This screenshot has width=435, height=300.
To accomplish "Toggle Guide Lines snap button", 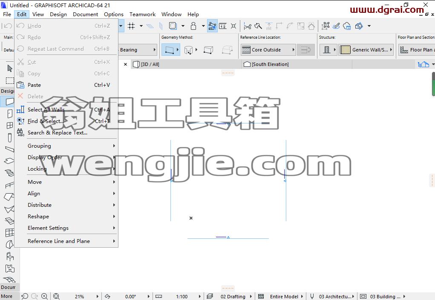I will click(x=212, y=26).
